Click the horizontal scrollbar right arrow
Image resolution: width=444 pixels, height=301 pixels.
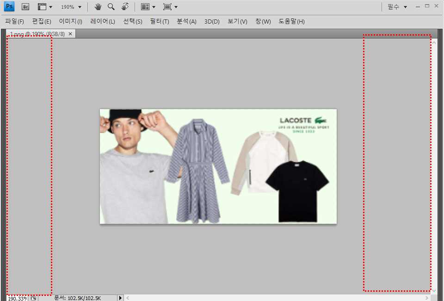427,298
